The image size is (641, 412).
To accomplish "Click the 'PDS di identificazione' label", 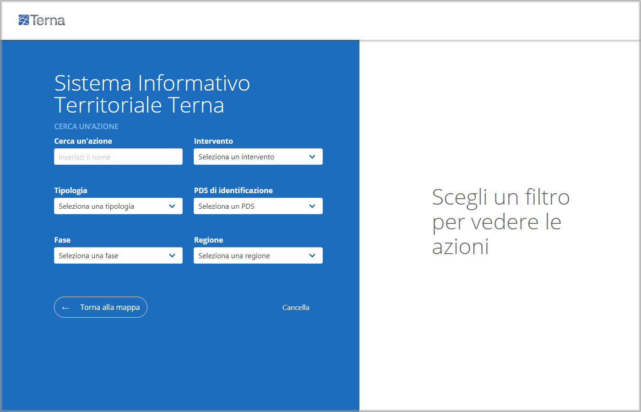I will click(234, 190).
